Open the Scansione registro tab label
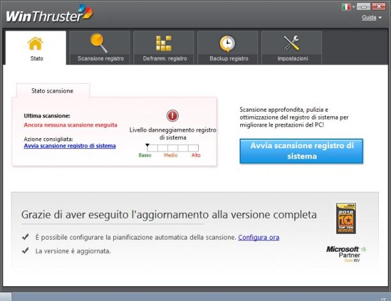Image resolution: width=391 pixels, height=301 pixels. coord(100,59)
